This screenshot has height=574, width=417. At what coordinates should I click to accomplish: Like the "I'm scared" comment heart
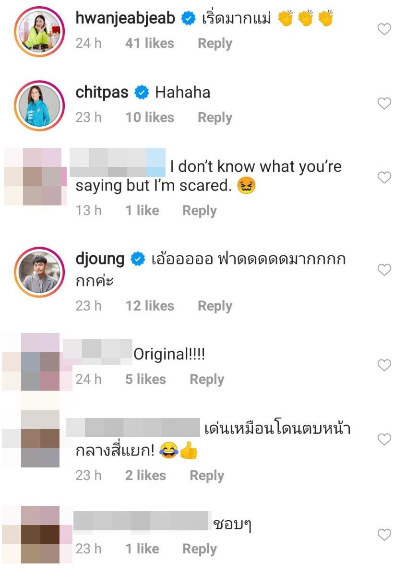click(x=384, y=178)
